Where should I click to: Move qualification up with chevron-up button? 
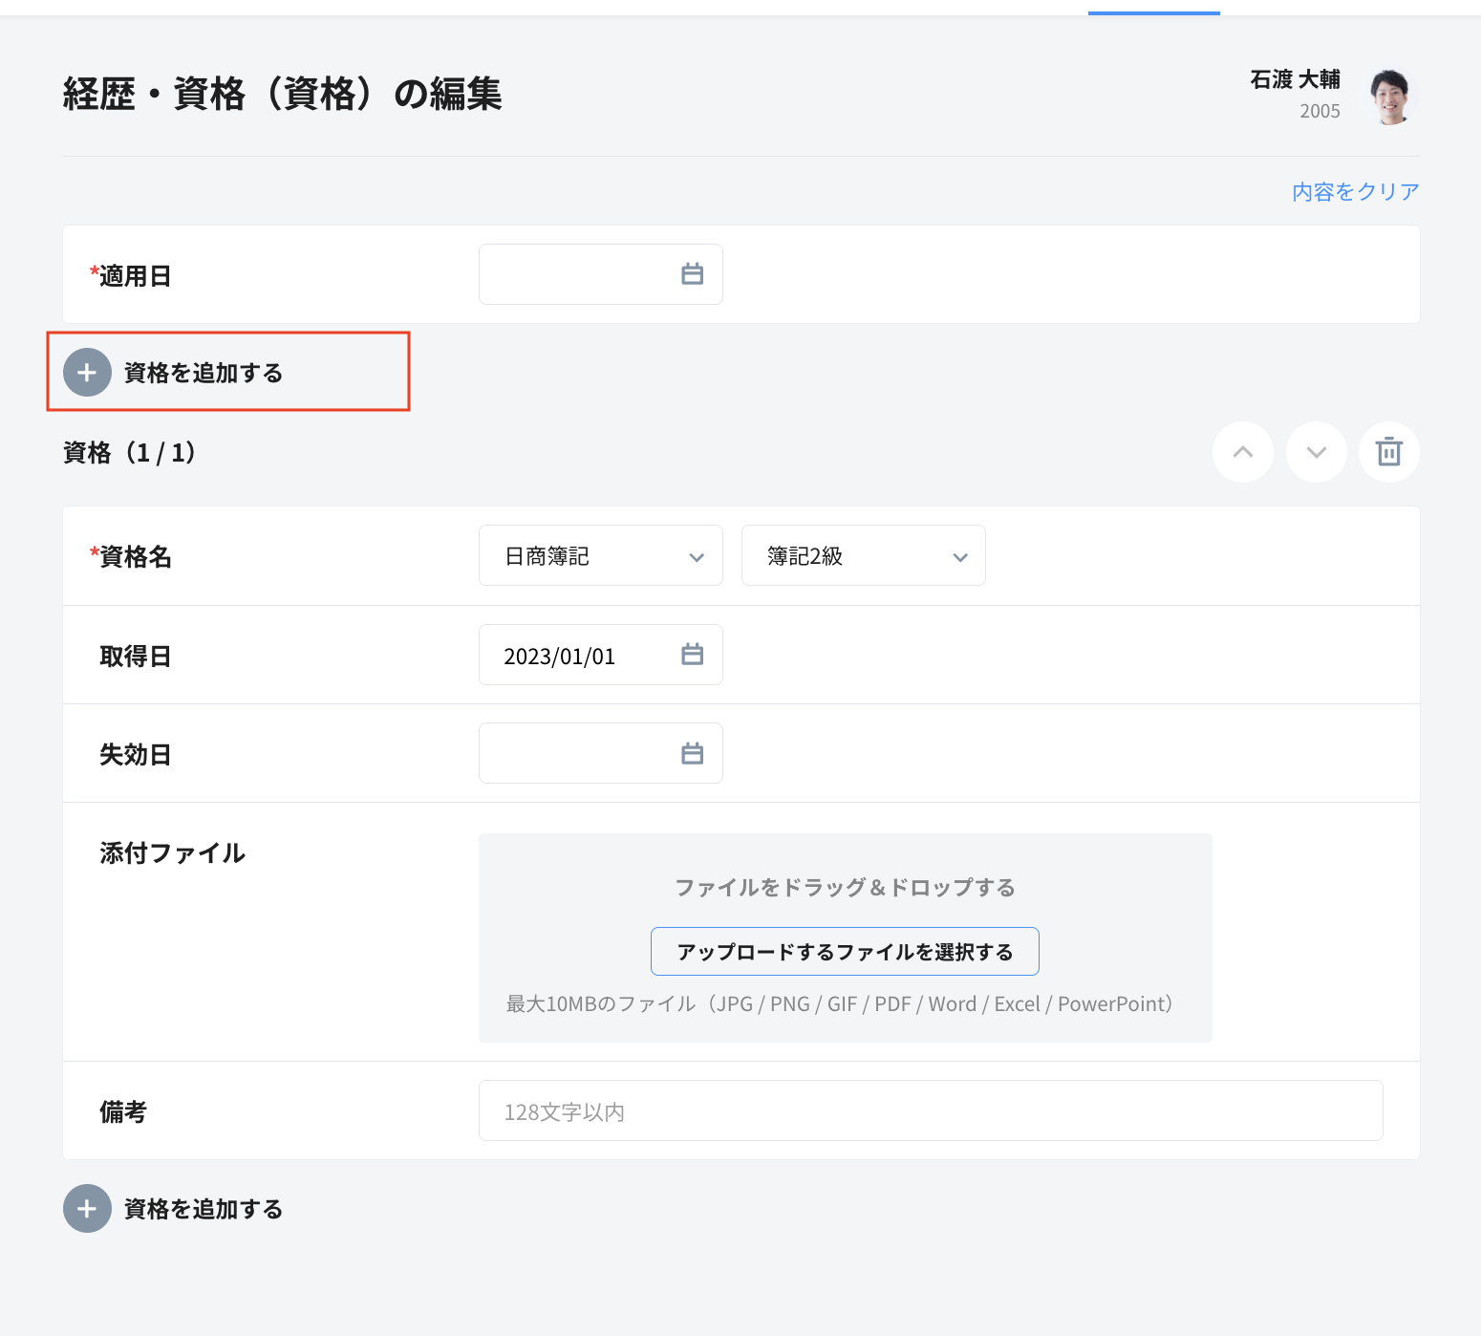tap(1242, 452)
